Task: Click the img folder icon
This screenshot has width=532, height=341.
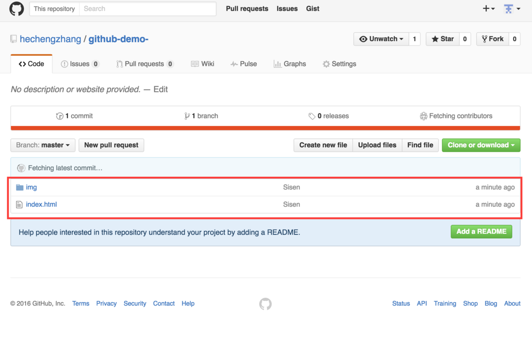Action: (x=20, y=187)
